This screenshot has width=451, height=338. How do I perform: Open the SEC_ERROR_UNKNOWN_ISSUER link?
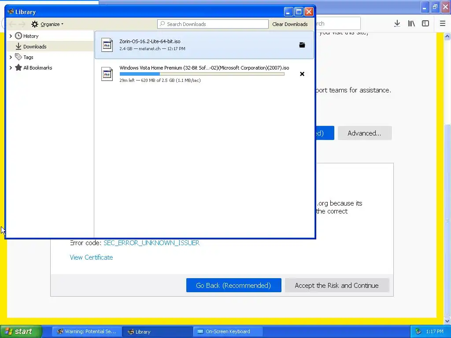point(152,243)
